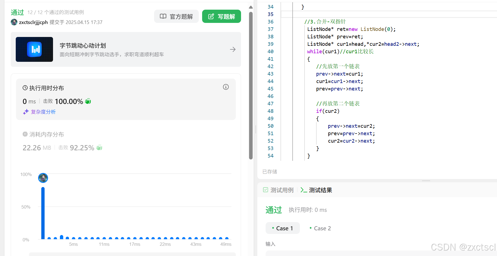Select Case 1 tab

tap(283, 228)
